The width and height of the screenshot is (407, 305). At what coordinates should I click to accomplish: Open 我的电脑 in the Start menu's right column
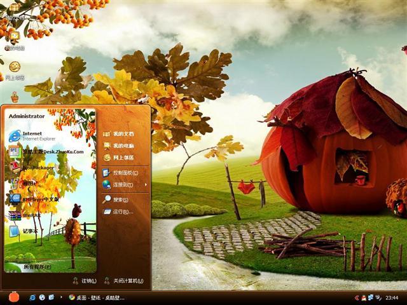coord(118,146)
